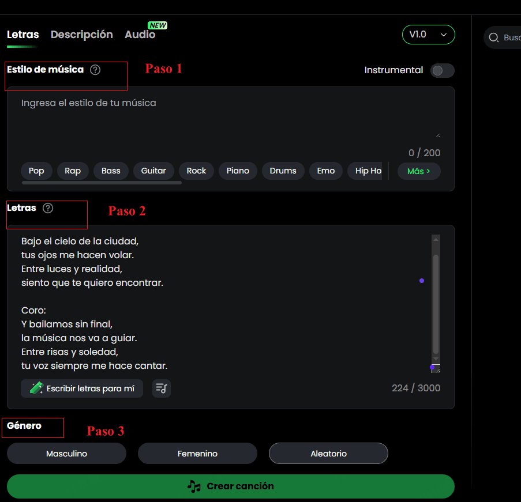Toggle the Instrumental switch

point(442,70)
